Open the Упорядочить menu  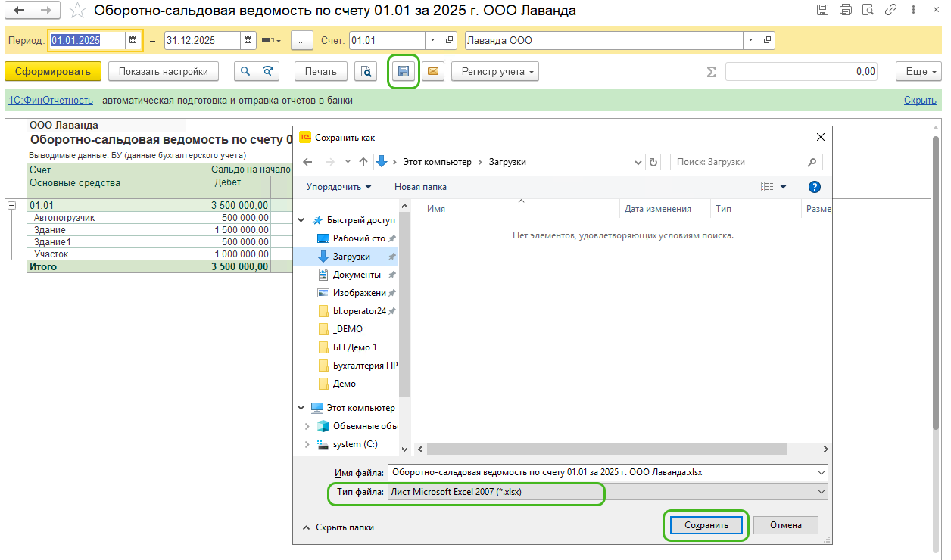(338, 187)
